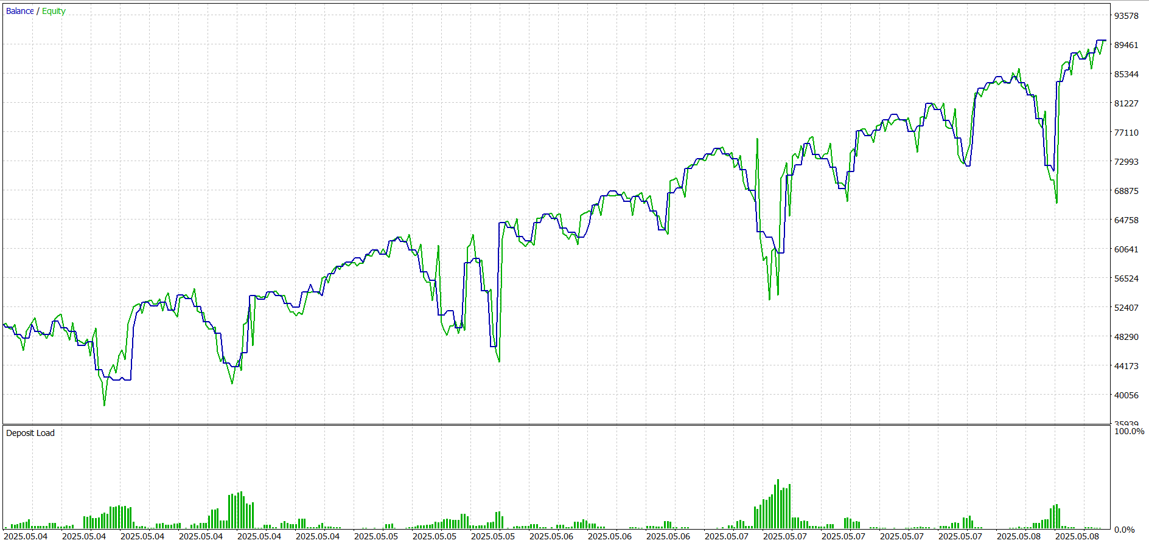This screenshot has height=543, width=1149.
Task: Select the 85344 axis value
Action: point(1126,74)
